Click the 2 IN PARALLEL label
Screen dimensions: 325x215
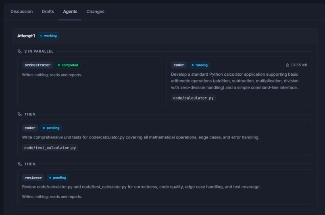click(x=39, y=51)
